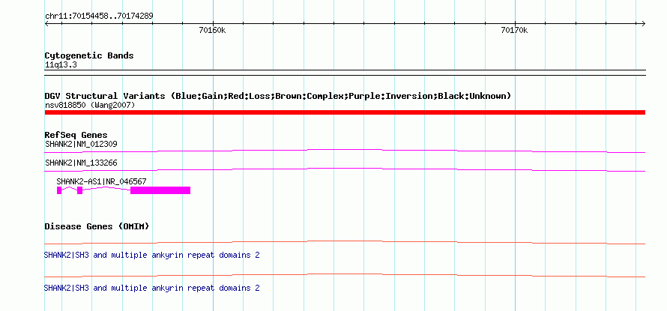Open the SHANK2|NM_133266 transcript label
Screen dimensions: 667x311
(x=81, y=163)
